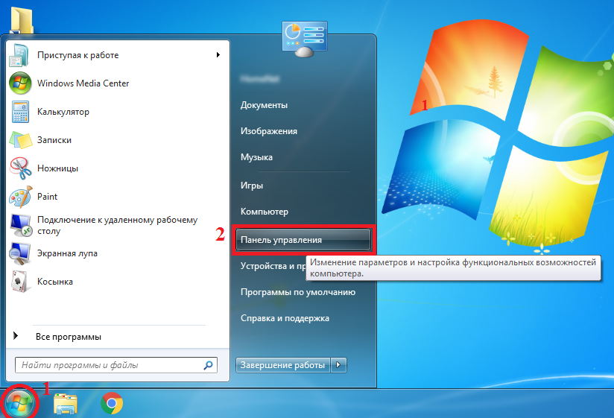Viewport: 614px width, 418px height.
Task: Open File Explorer from the taskbar
Action: click(x=66, y=404)
